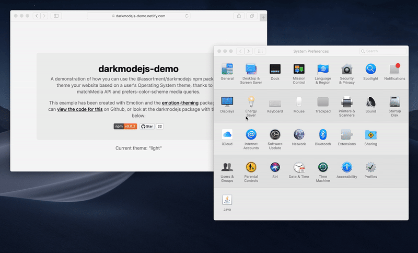The image size is (418, 253).
Task: Open Sound preferences
Action: click(x=370, y=105)
